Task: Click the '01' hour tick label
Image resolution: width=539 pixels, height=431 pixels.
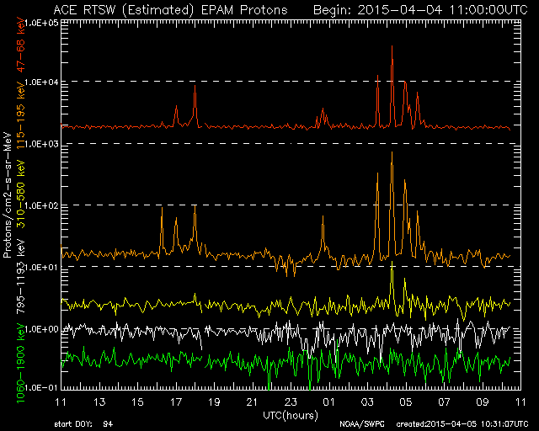Action: pos(329,402)
